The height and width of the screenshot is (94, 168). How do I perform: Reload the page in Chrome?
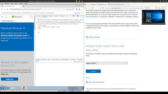[8, 9]
